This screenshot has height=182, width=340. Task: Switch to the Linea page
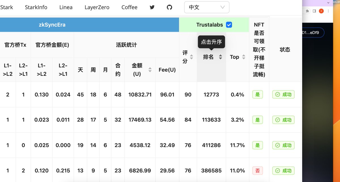click(x=66, y=7)
